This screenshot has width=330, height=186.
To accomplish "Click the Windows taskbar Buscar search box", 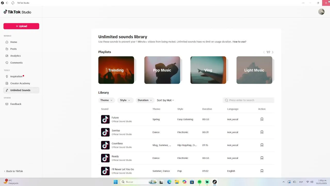I will (139, 182).
